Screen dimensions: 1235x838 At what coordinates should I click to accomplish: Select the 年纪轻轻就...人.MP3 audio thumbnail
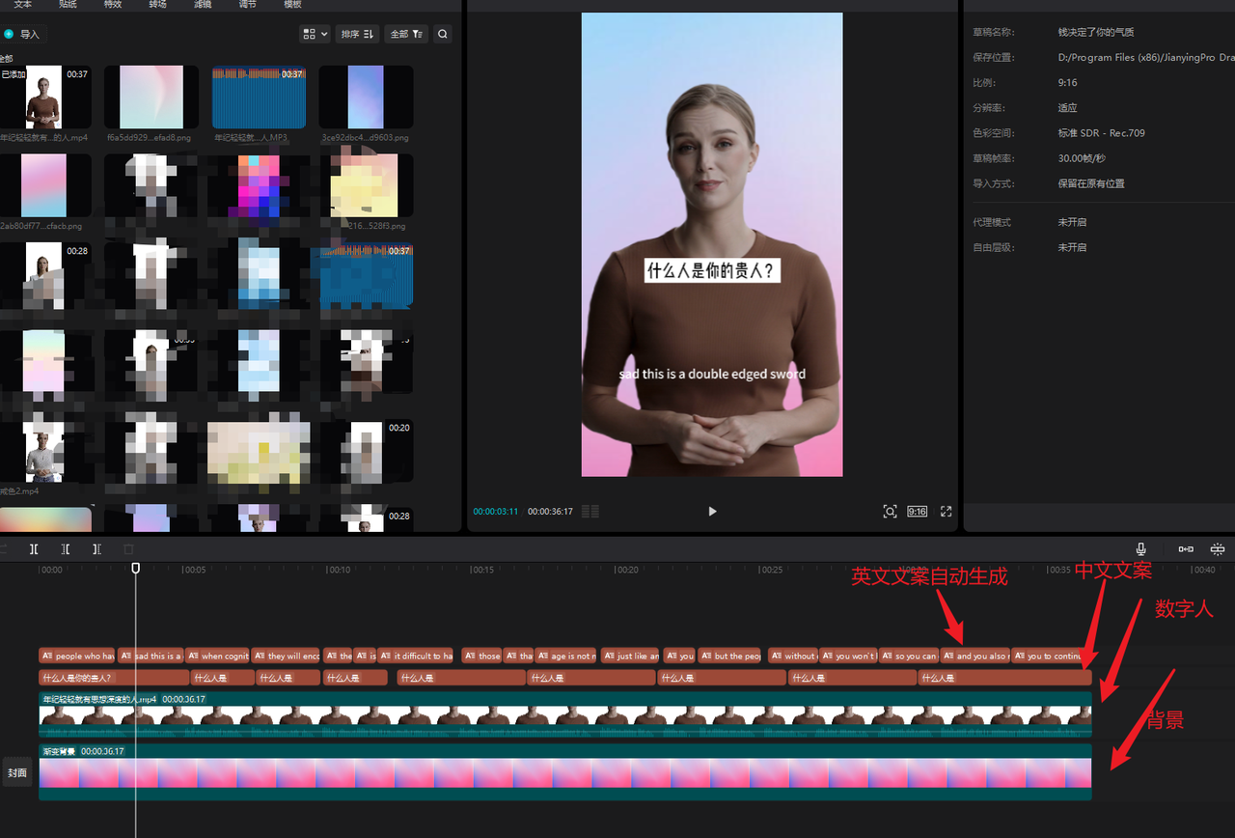tap(259, 98)
